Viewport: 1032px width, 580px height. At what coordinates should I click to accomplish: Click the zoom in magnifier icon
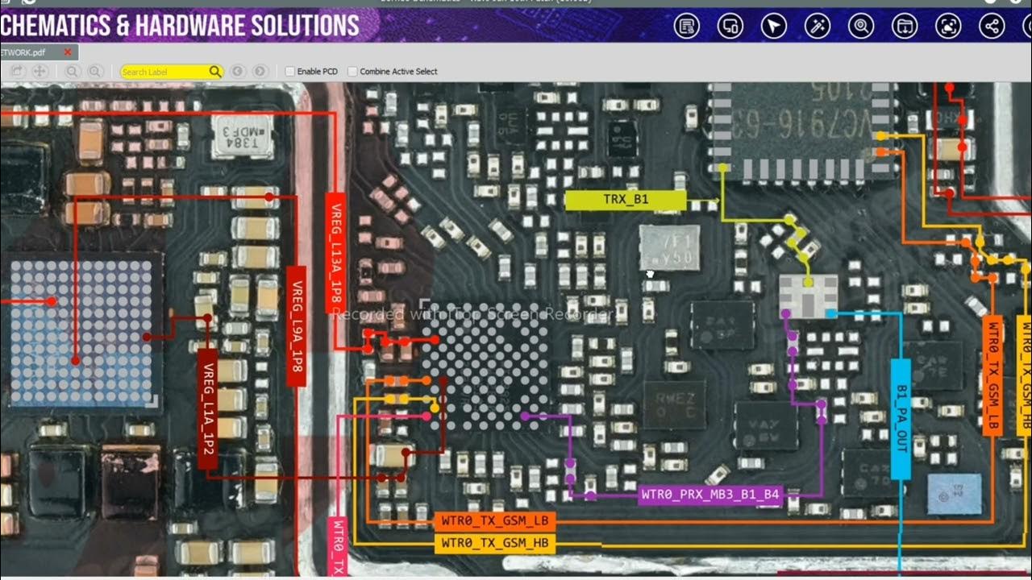(x=95, y=72)
